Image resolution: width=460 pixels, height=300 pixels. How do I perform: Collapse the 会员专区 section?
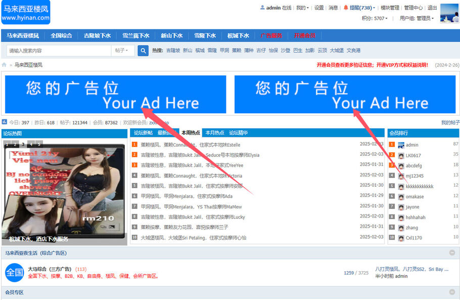point(452,292)
